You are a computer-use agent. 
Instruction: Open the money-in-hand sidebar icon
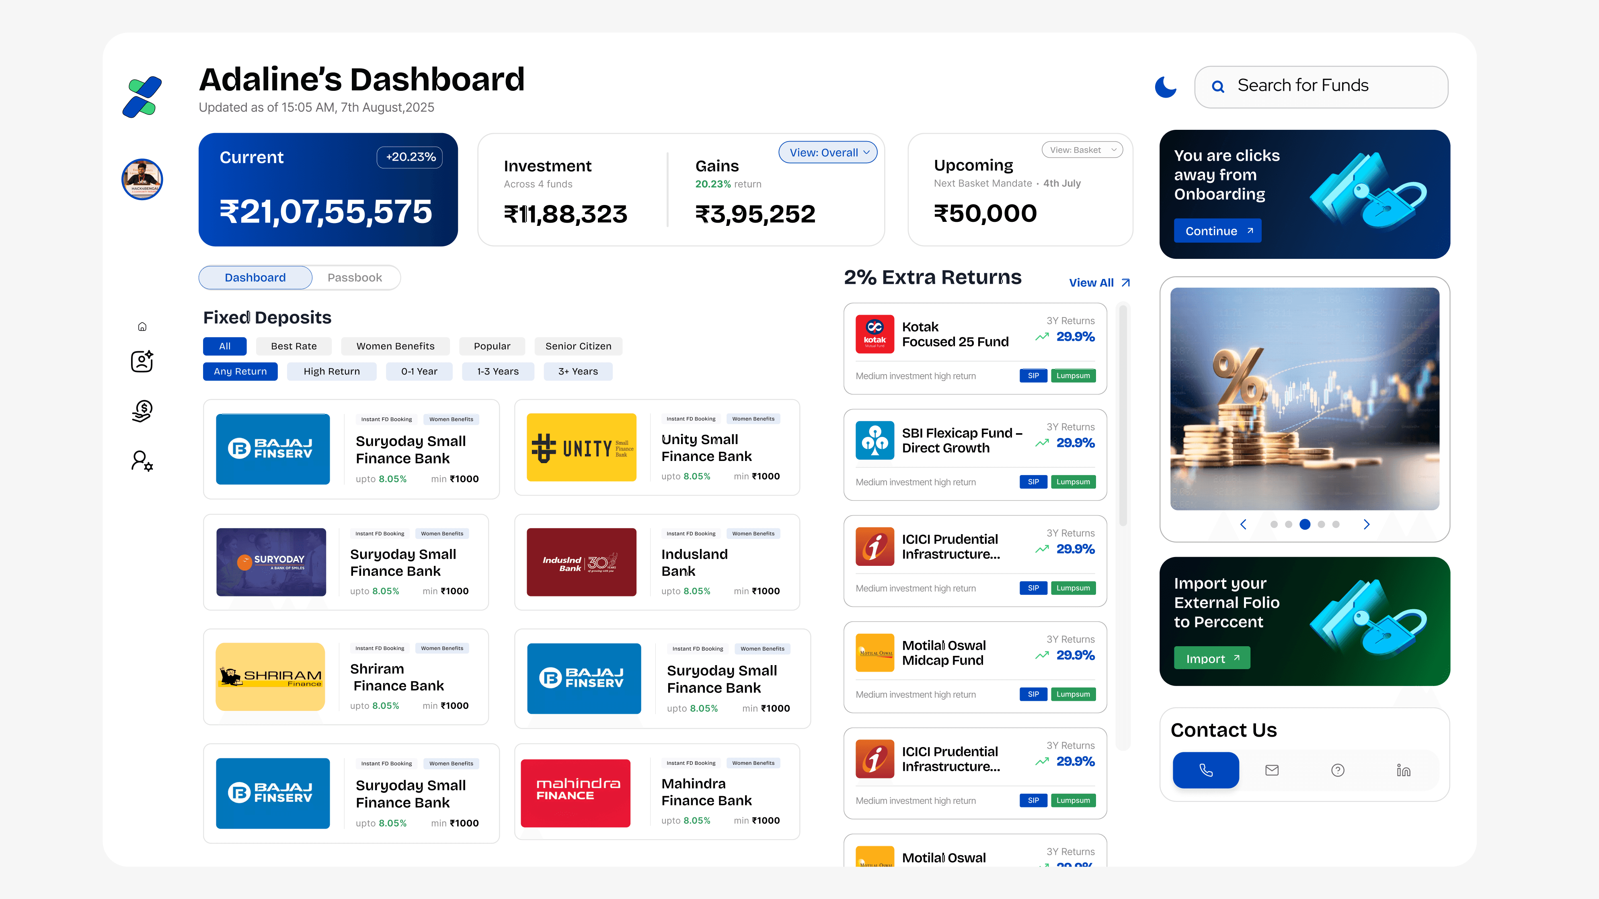click(x=142, y=411)
